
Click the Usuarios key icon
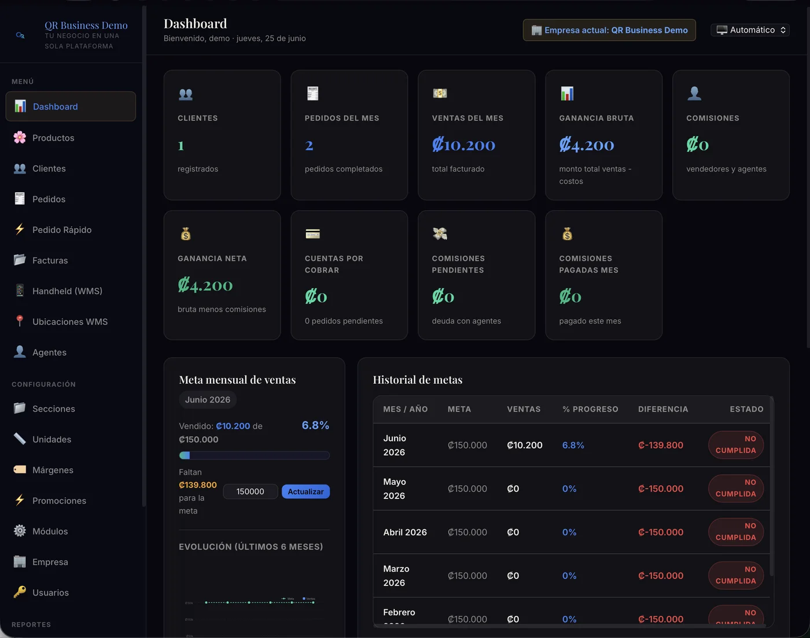20,592
